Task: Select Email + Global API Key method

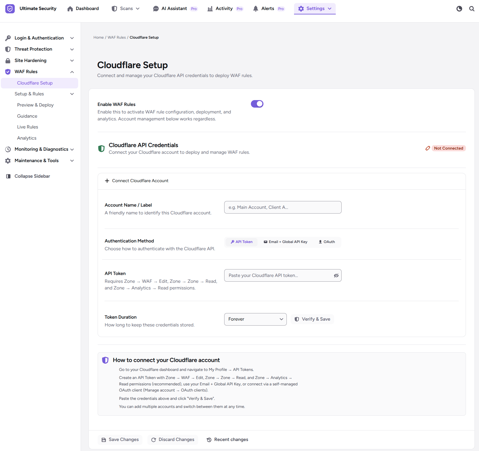Action: click(x=285, y=242)
